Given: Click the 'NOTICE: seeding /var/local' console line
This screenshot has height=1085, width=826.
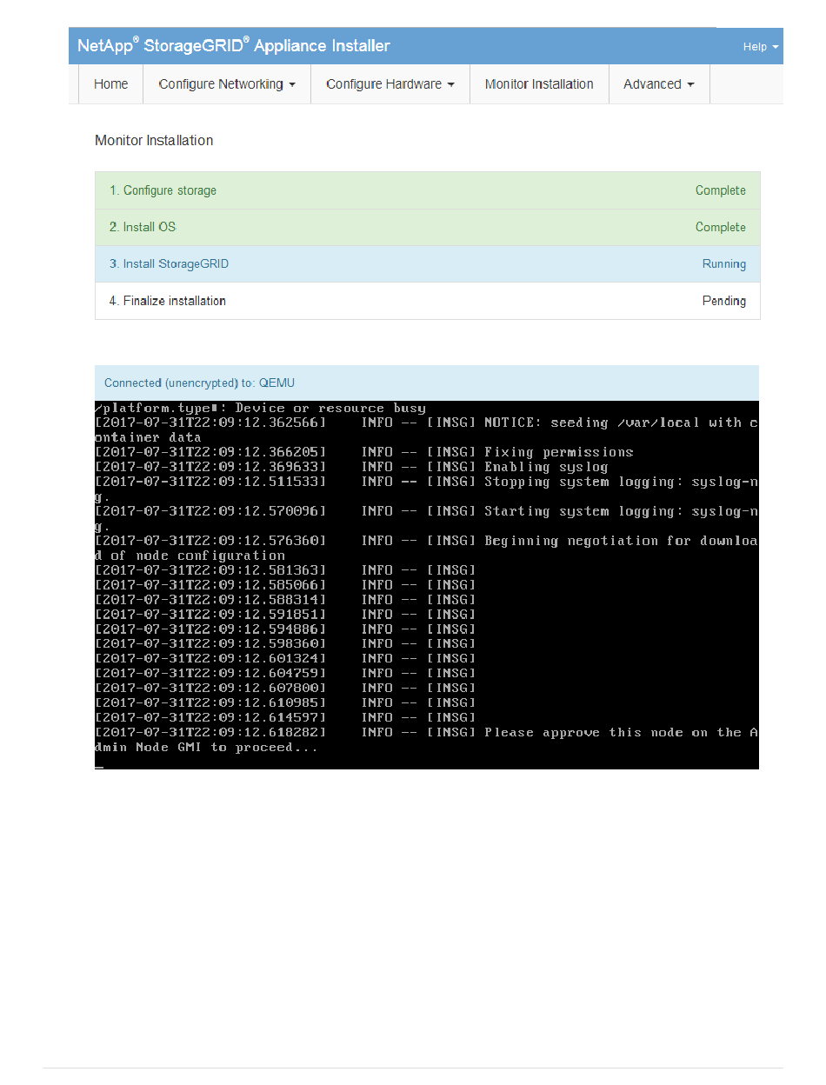Looking at the screenshot, I should [427, 429].
